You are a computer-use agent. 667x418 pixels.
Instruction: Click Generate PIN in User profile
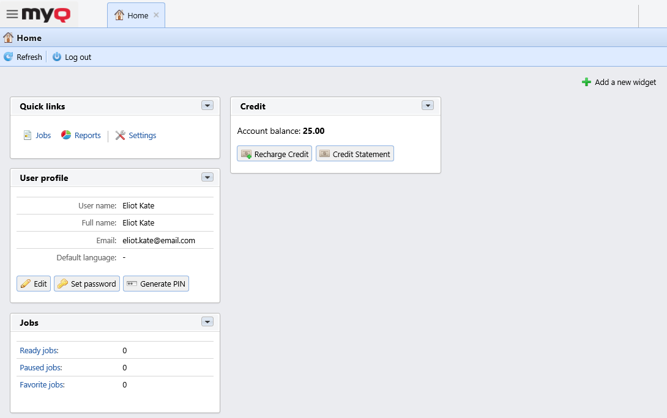(x=156, y=284)
